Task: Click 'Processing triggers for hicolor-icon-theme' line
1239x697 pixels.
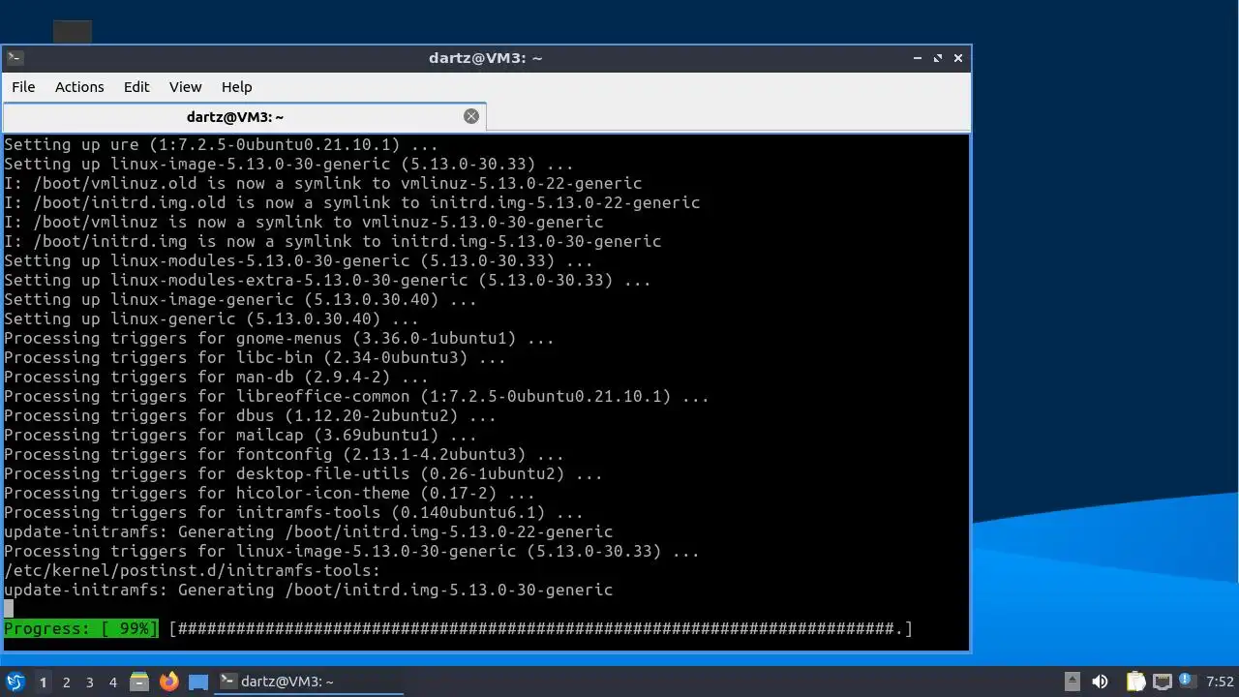Action: point(269,494)
